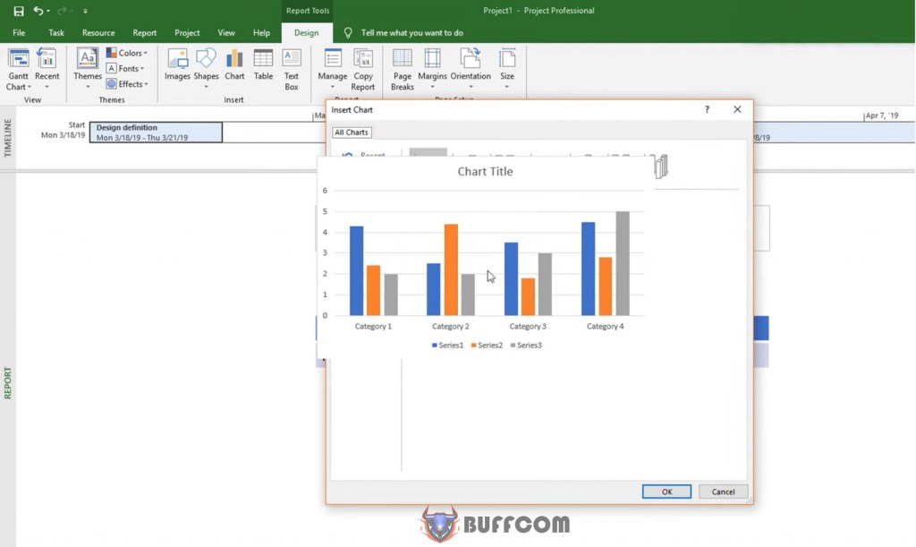916x547 pixels.
Task: Switch to the All Charts tab
Action: coord(351,132)
